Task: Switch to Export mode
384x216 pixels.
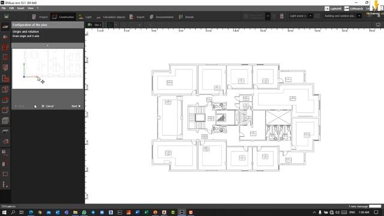Action: 137,17
